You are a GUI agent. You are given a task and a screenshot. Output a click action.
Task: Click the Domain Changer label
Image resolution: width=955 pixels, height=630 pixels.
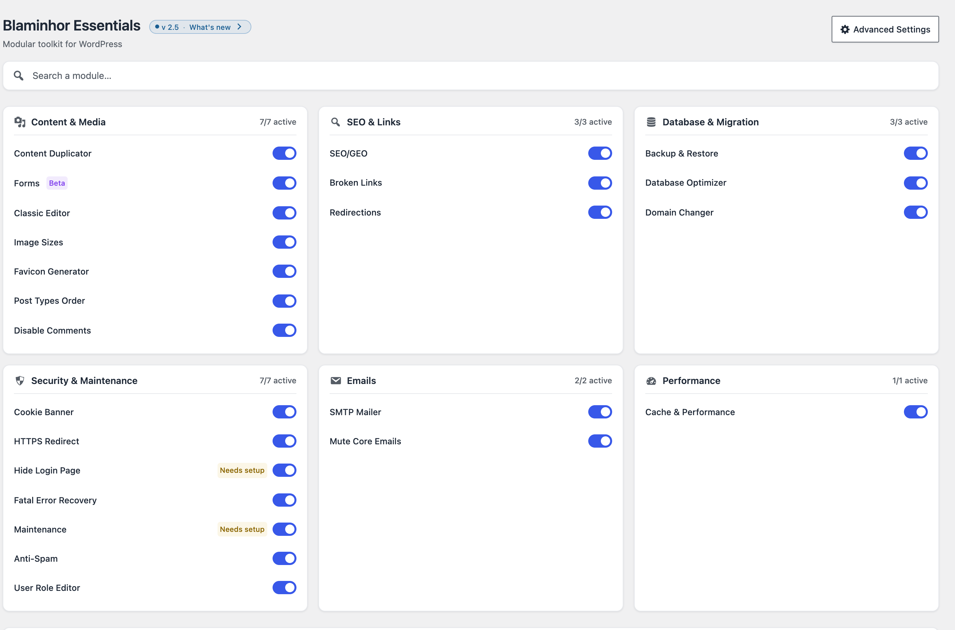(x=679, y=213)
